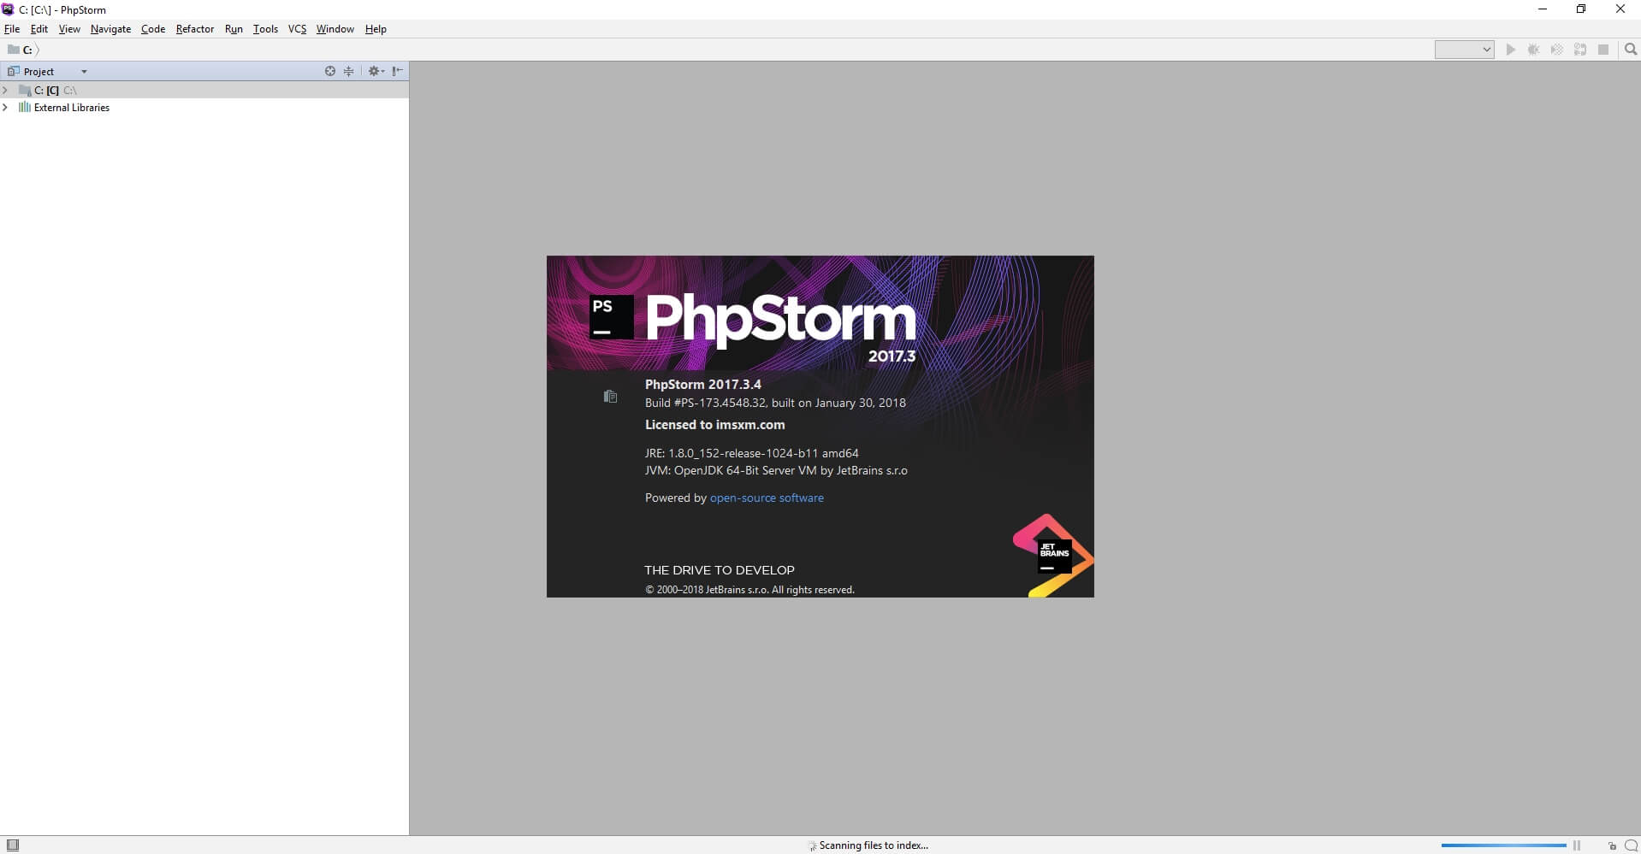
Task: Click the JRE version line
Action: tap(752, 453)
